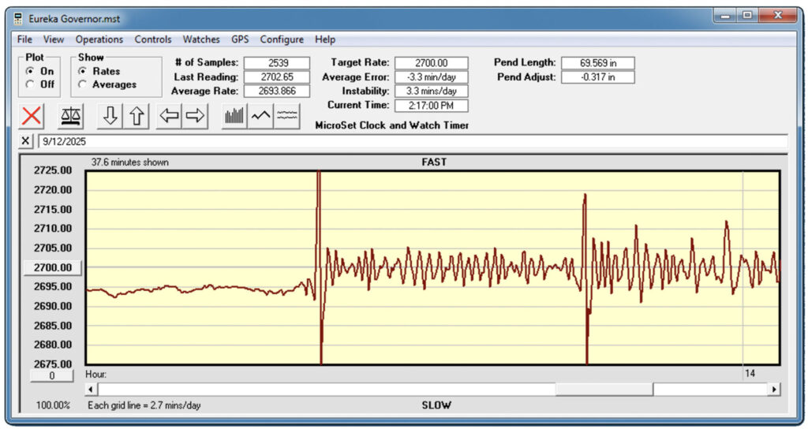Turn Plot off with the Off radio button
Screen dimensions: 808x429
coord(31,84)
